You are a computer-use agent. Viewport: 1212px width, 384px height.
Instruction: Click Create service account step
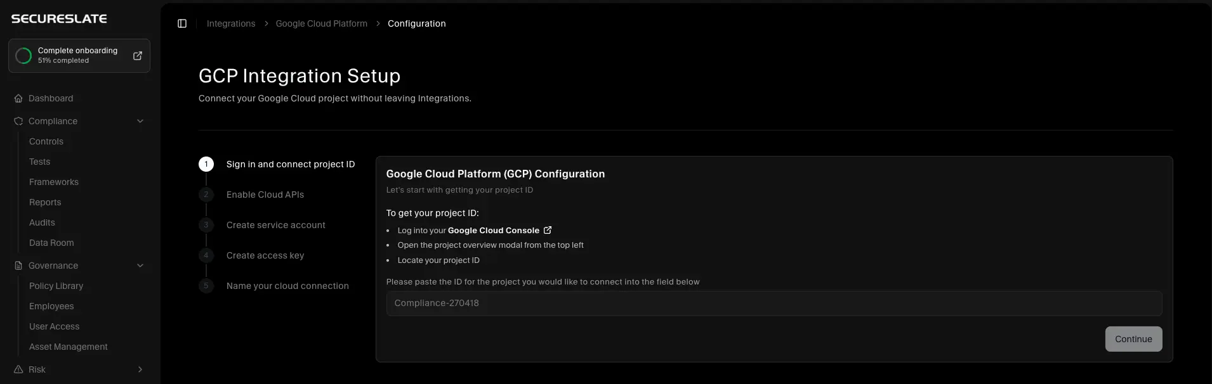276,225
